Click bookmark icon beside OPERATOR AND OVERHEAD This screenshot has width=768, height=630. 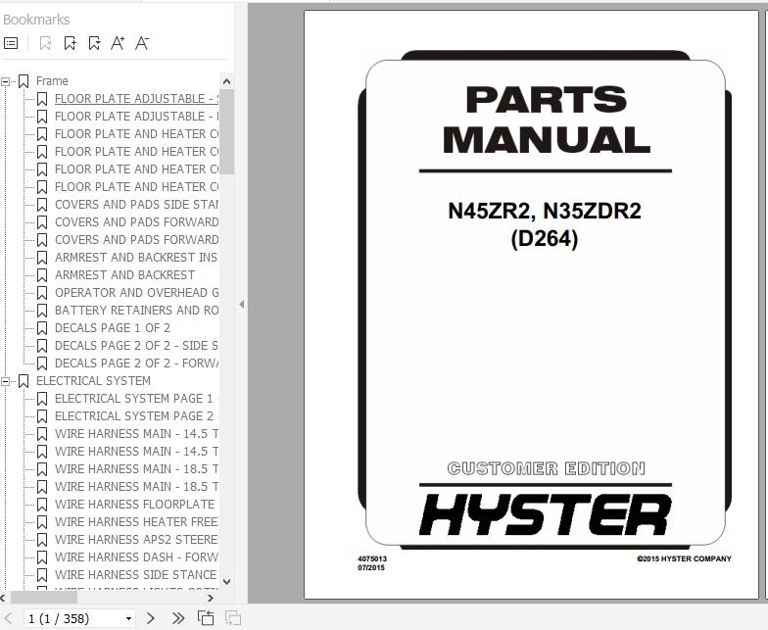pos(42,293)
